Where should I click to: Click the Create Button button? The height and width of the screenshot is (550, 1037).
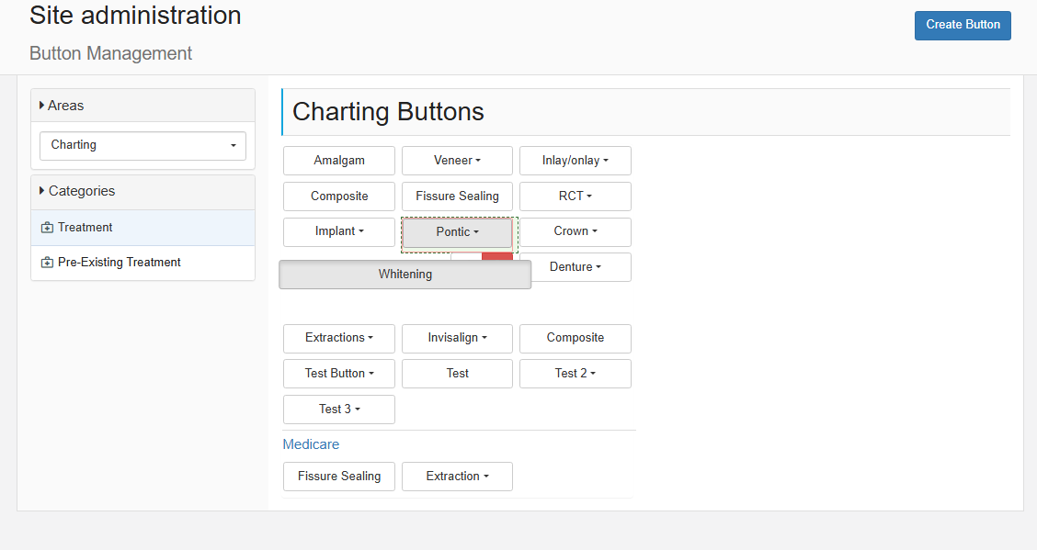point(963,25)
